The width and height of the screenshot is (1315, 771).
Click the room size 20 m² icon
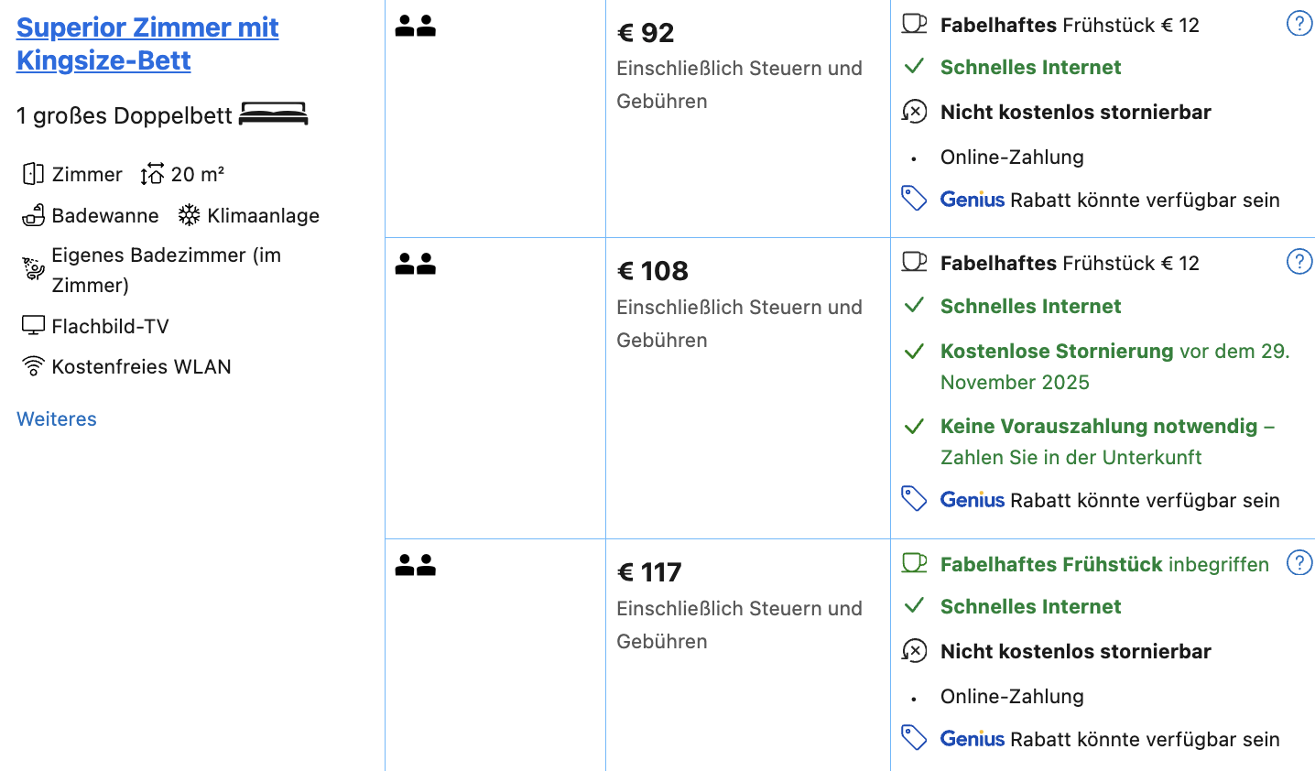coord(152,174)
